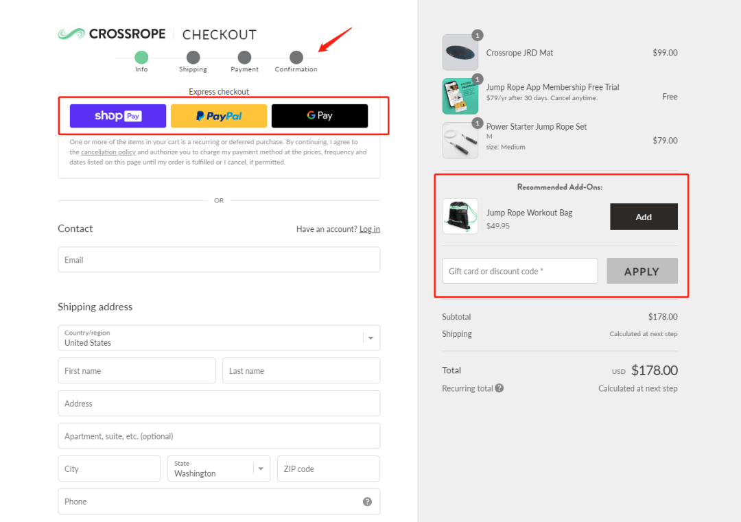Viewport: 741px width, 522px height.
Task: Click the Log in link
Action: point(370,229)
